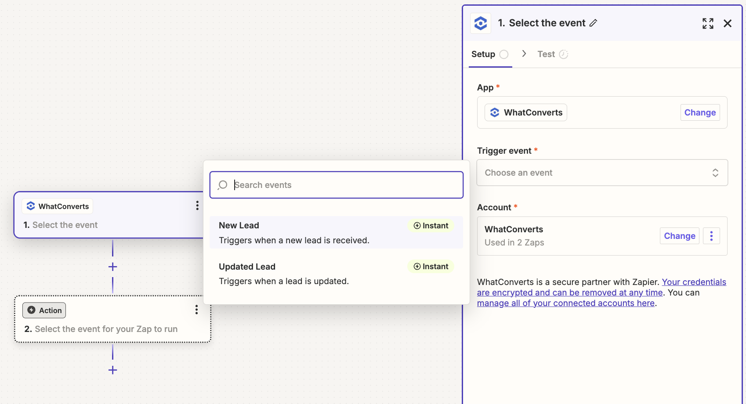Viewport: 746px width, 404px height.
Task: Open the step 1 three-dot menu
Action: click(x=197, y=206)
